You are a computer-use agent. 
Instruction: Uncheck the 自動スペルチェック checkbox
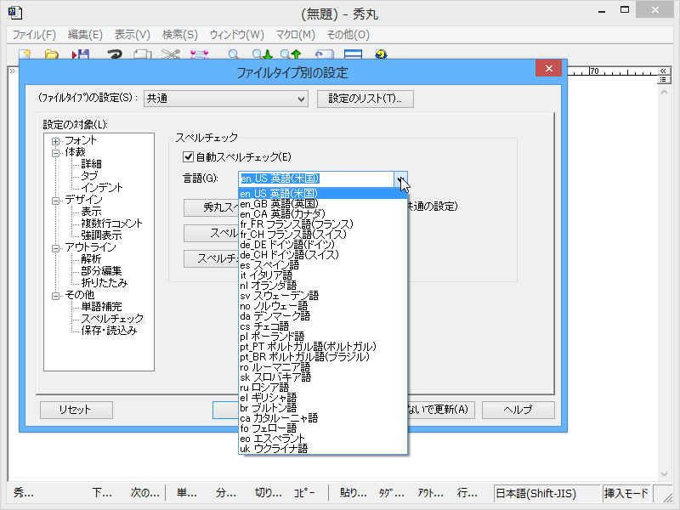(188, 155)
